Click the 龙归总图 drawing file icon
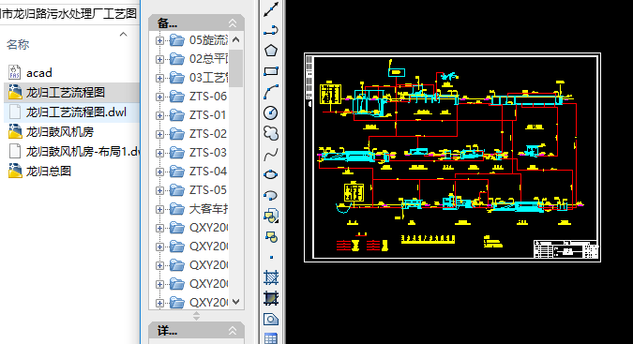The width and height of the screenshot is (633, 344). (x=15, y=171)
